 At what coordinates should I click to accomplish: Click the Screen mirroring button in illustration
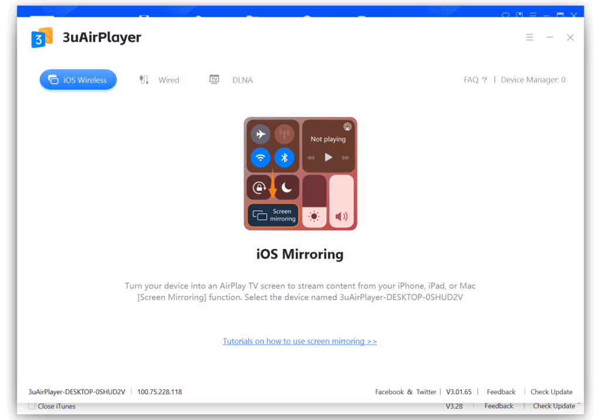(273, 216)
